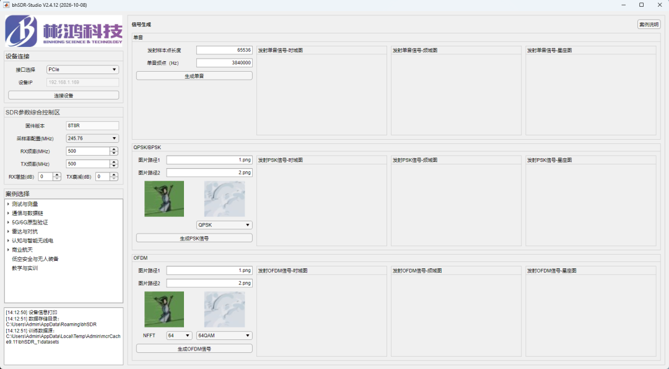Click the 发射PSK信号-时域图 panel title
The height and width of the screenshot is (369, 669).
[281, 160]
